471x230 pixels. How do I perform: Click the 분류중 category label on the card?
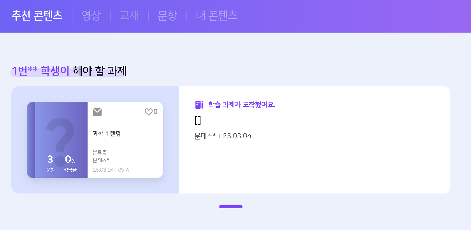click(x=100, y=152)
